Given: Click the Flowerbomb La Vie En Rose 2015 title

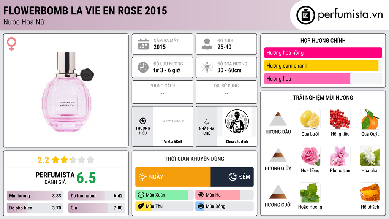Looking at the screenshot, I should 85,11.
